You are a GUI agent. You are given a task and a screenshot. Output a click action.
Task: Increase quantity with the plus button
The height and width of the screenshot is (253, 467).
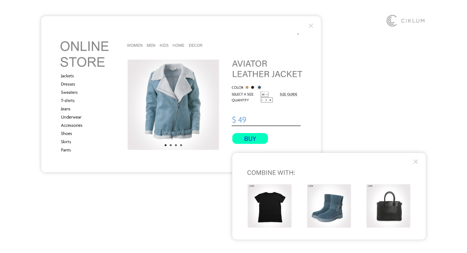[x=270, y=100]
